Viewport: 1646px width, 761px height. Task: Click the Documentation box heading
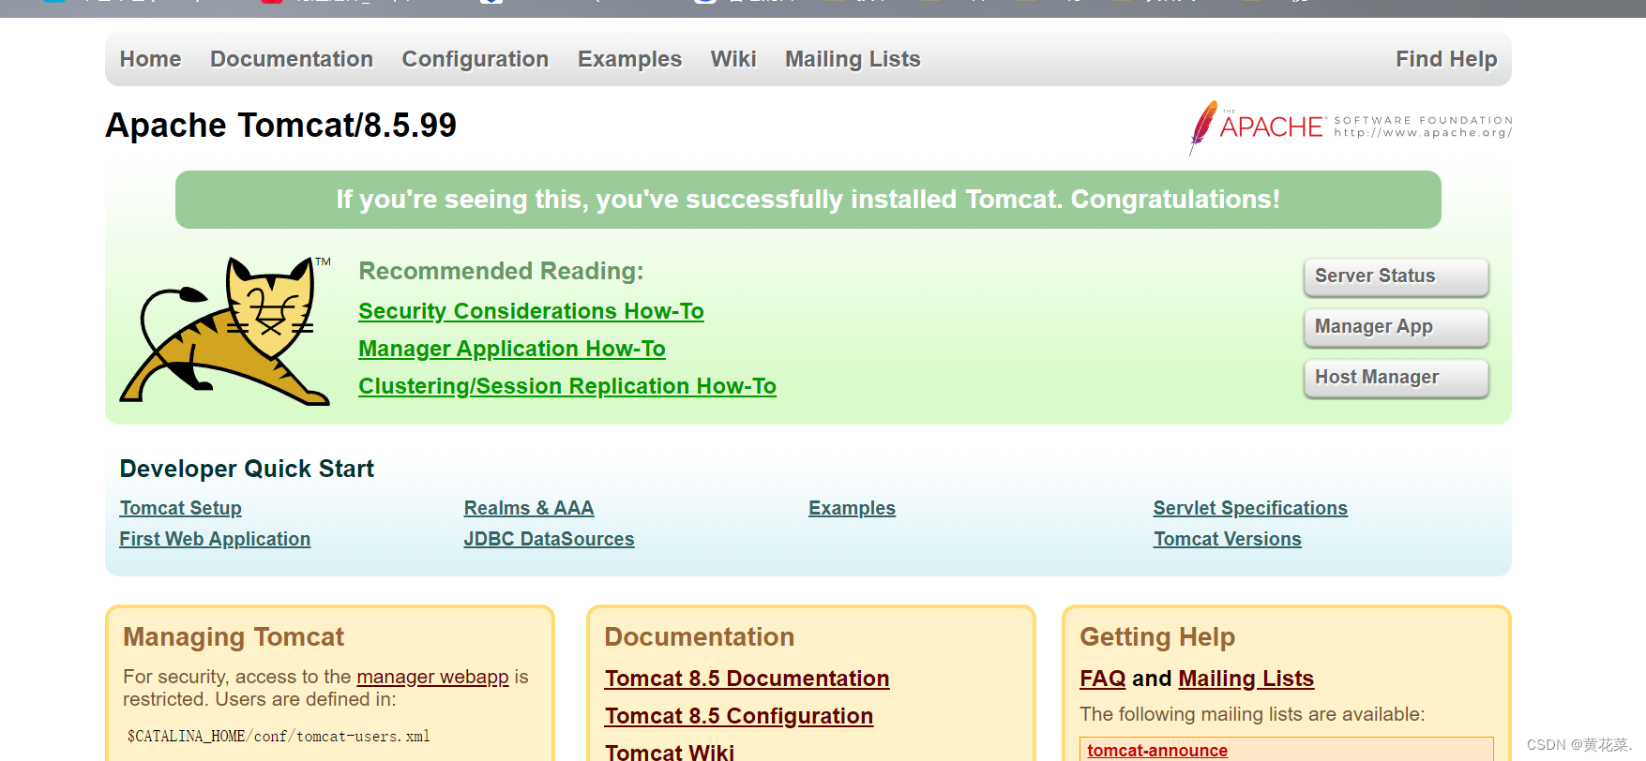(x=700, y=637)
